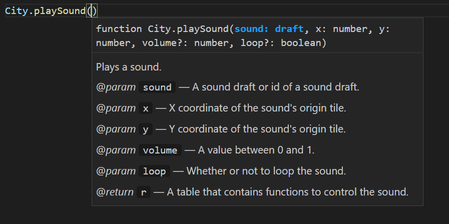The height and width of the screenshot is (224, 449).
Task: Click the 'volume' param code badge
Action: (160, 150)
